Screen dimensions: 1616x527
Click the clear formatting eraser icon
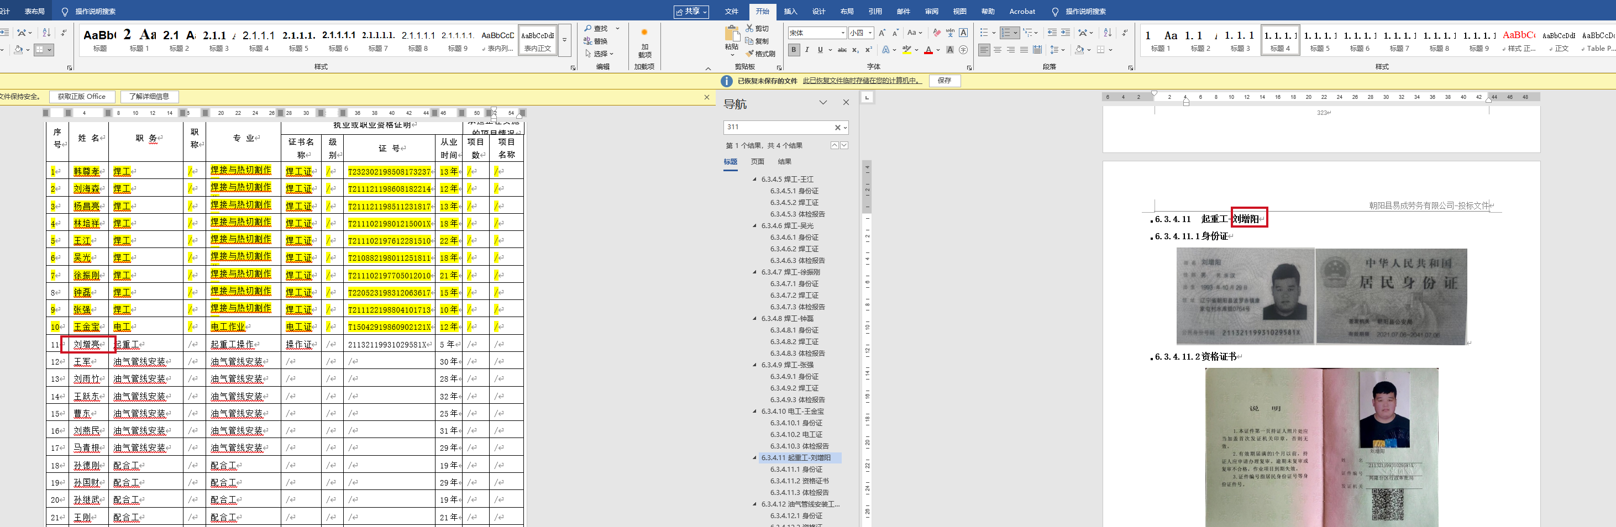pos(937,33)
